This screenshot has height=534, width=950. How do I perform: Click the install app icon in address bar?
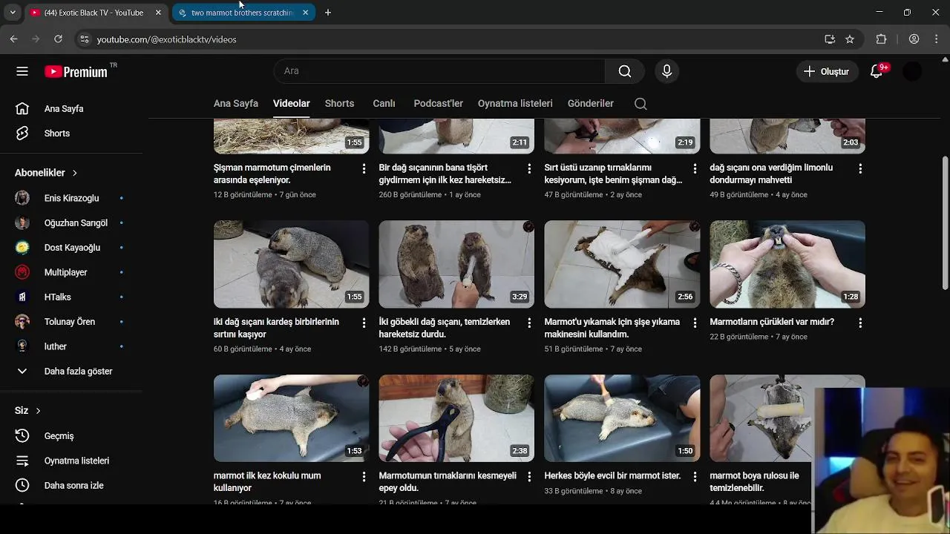coord(830,39)
